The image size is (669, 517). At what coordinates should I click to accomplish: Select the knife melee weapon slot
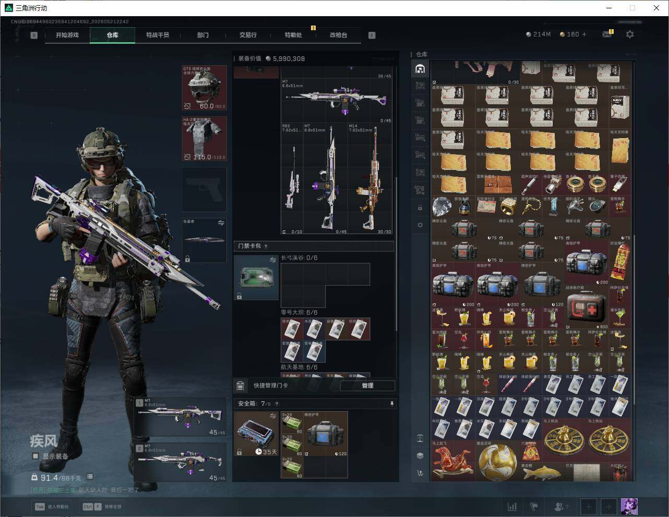click(204, 240)
